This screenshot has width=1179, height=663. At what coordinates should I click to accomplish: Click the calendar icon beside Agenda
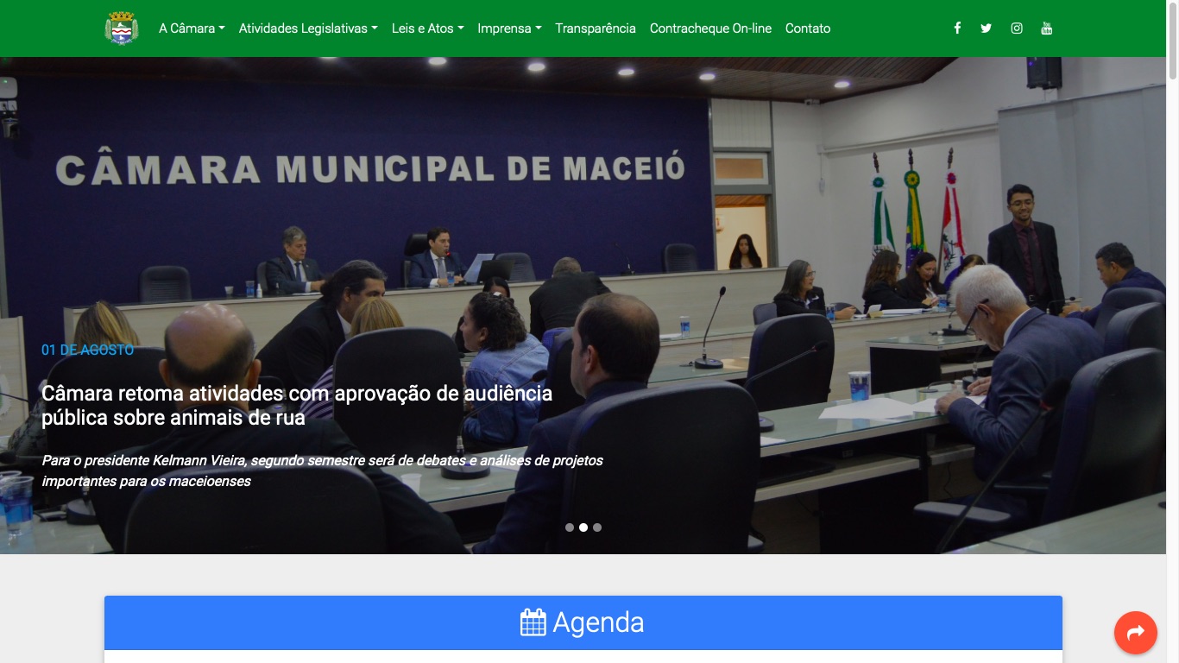tap(533, 622)
